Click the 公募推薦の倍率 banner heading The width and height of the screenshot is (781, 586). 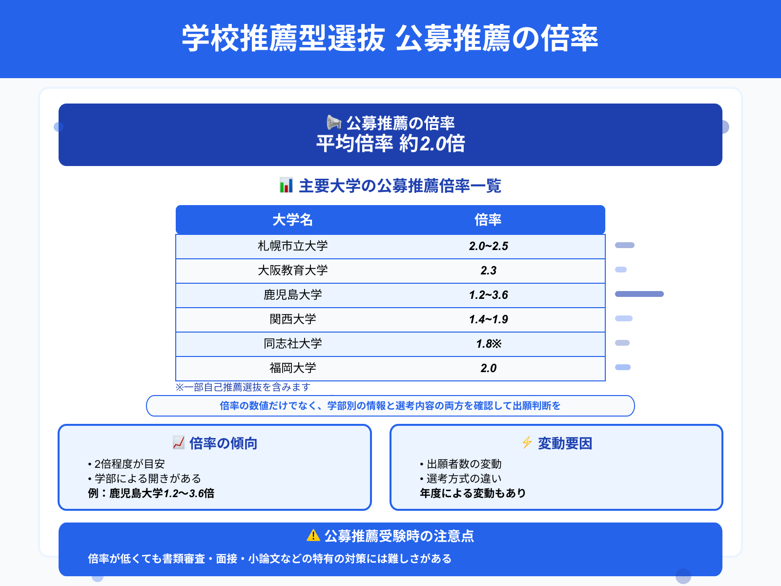coord(400,123)
